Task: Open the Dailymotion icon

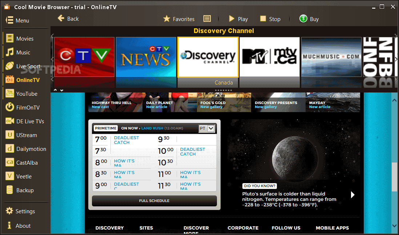Action: click(10, 148)
